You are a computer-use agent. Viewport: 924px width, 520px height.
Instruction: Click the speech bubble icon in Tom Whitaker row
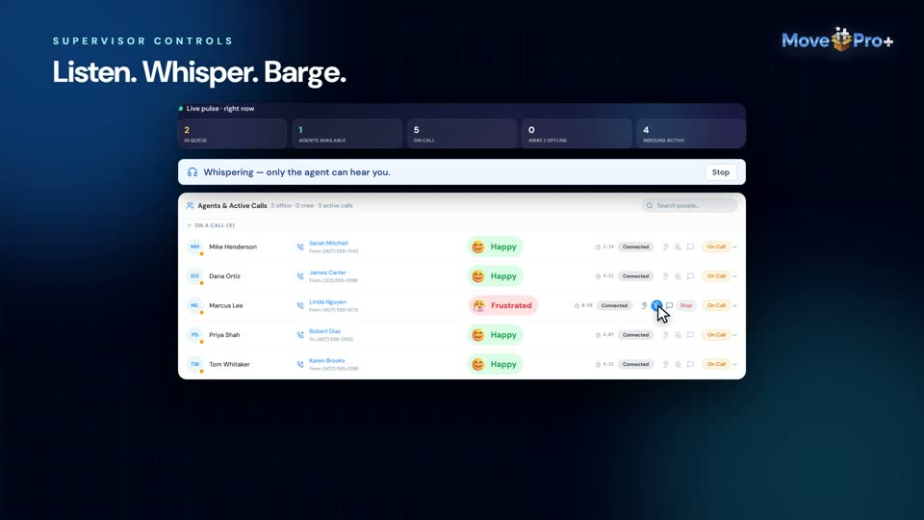[691, 364]
